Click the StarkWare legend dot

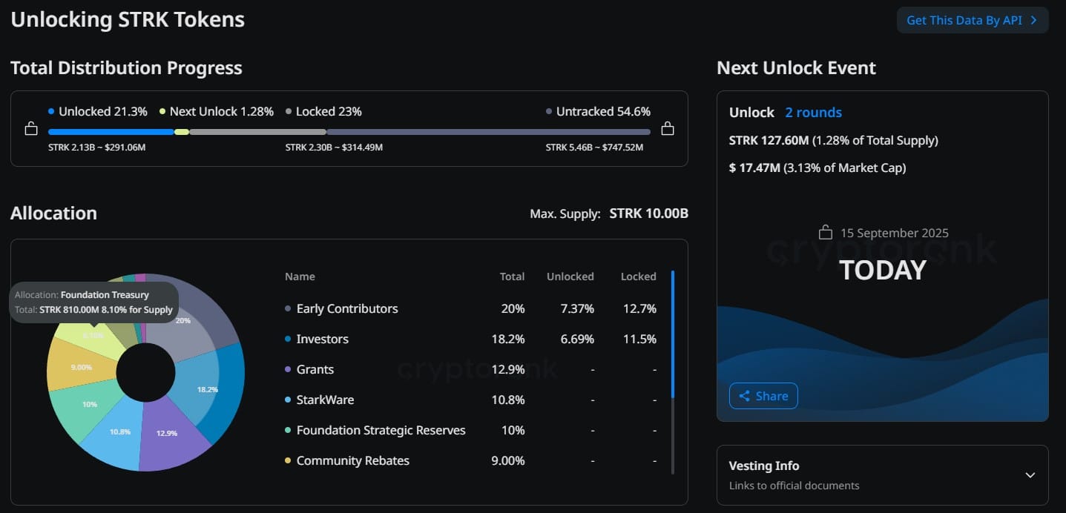point(288,400)
